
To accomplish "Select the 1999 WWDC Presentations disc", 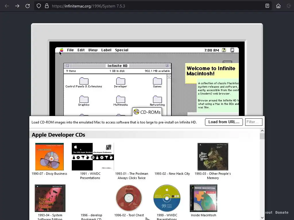I will click(x=167, y=198).
